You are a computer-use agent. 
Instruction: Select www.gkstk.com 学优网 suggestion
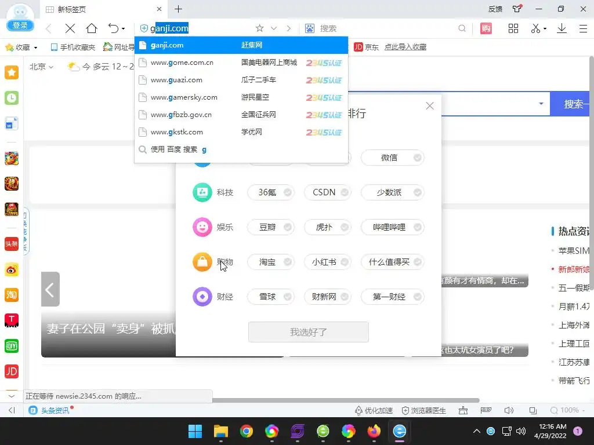coord(241,133)
